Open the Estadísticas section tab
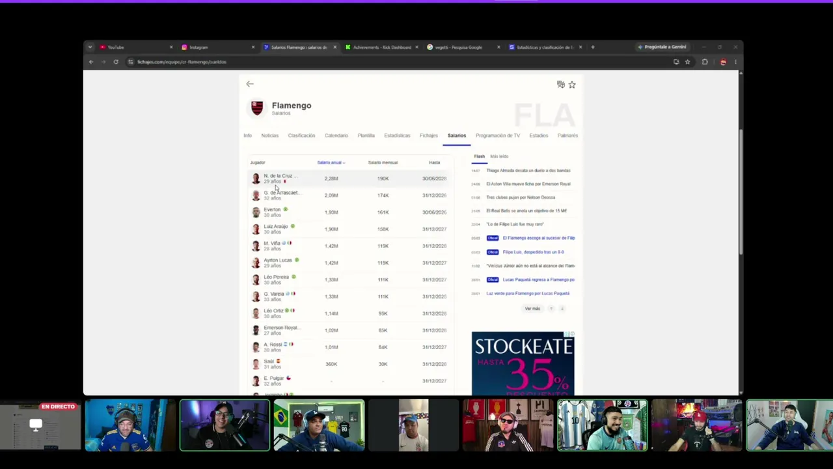 [x=397, y=135]
